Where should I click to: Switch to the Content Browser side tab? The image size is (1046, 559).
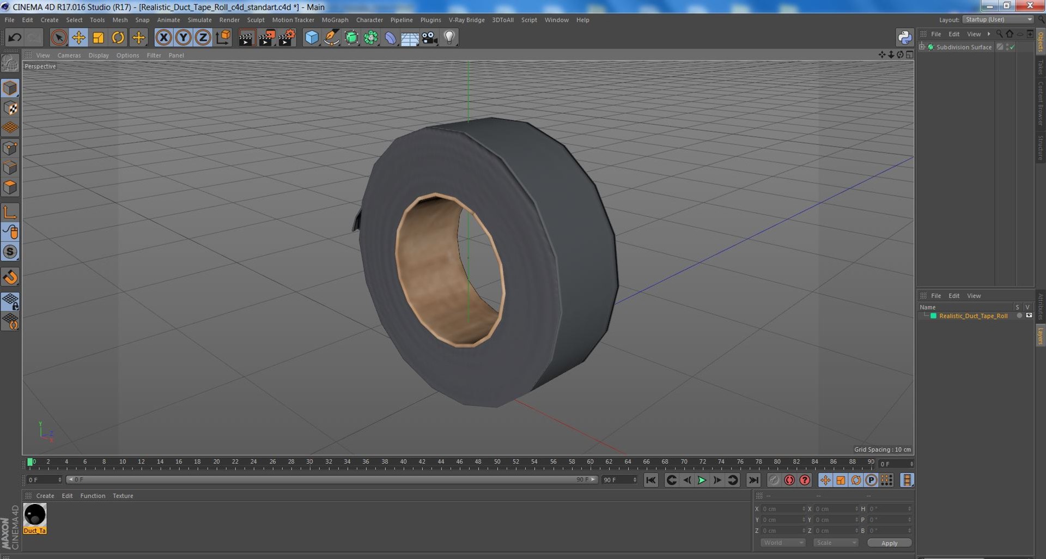tap(1040, 103)
